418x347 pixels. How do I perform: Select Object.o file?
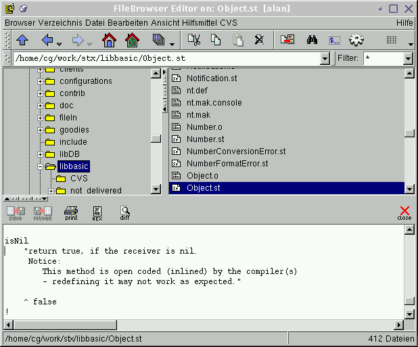point(202,176)
